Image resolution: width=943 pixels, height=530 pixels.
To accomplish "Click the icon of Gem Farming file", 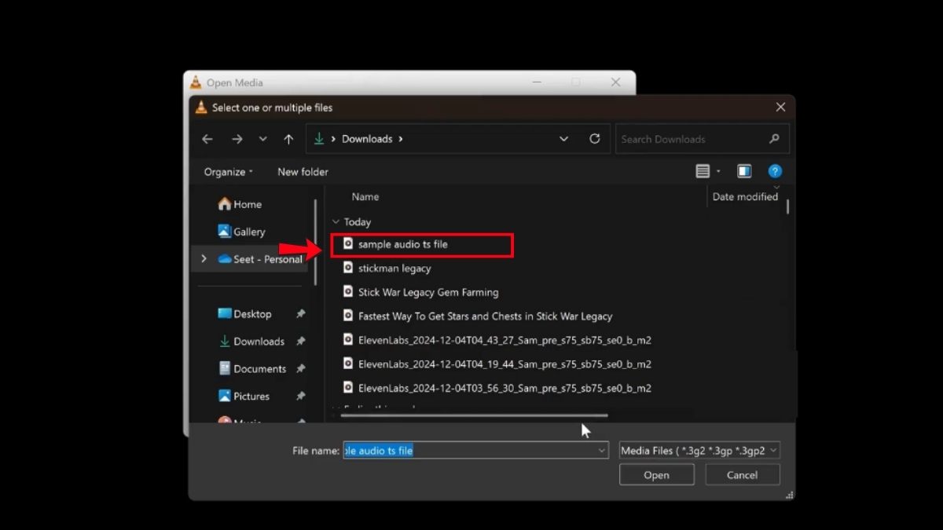I will point(348,292).
